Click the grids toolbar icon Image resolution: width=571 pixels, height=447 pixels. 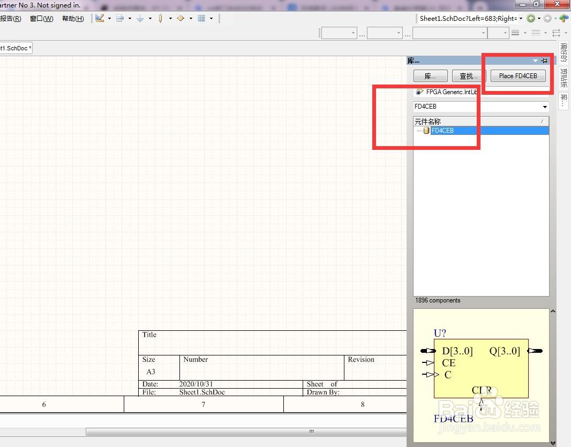pyautogui.click(x=201, y=18)
